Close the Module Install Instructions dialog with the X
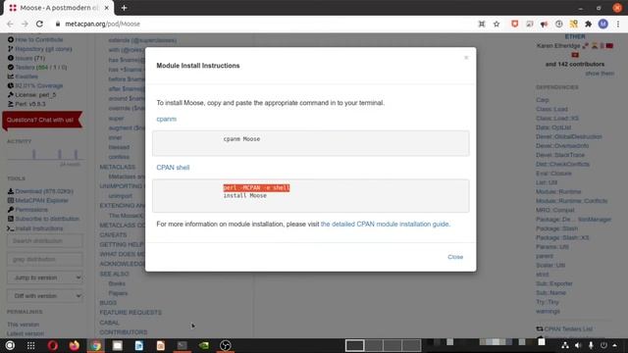This screenshot has height=353, width=628. pyautogui.click(x=466, y=58)
